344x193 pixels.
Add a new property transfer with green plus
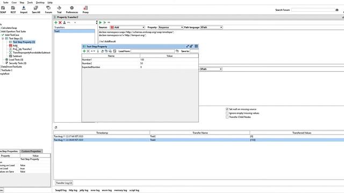(x=56, y=23)
